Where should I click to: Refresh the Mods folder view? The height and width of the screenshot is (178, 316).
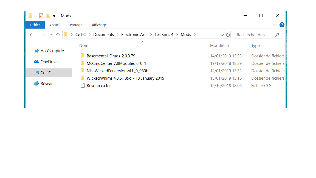click(x=228, y=35)
